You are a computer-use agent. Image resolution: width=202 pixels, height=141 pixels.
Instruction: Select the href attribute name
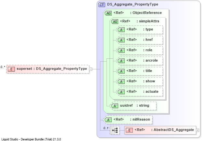tap(149, 40)
